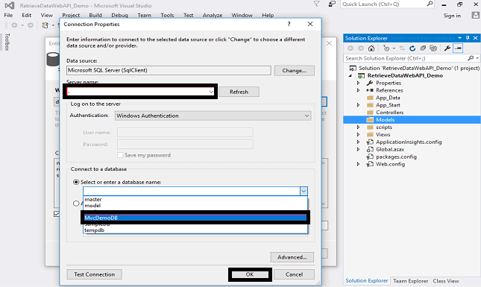
Task: Expand the Views folder
Action: [x=358, y=134]
